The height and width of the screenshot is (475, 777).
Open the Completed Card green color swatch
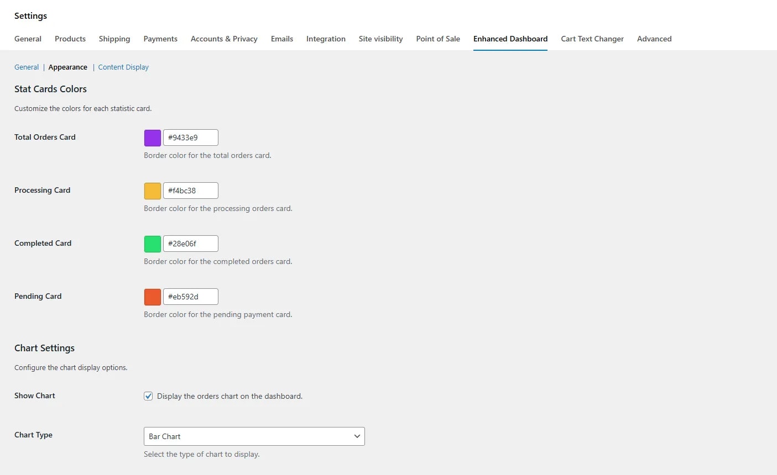click(152, 244)
